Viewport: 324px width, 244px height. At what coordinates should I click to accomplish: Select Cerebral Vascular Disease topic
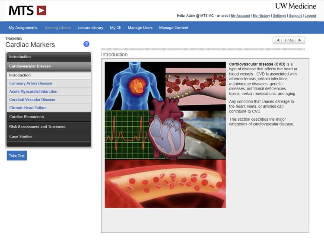pyautogui.click(x=32, y=100)
